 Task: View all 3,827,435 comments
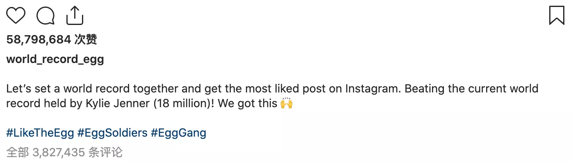[64, 153]
